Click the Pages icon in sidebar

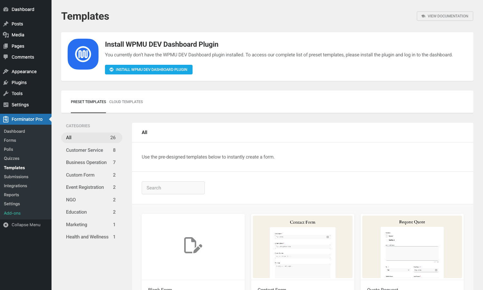coord(6,46)
